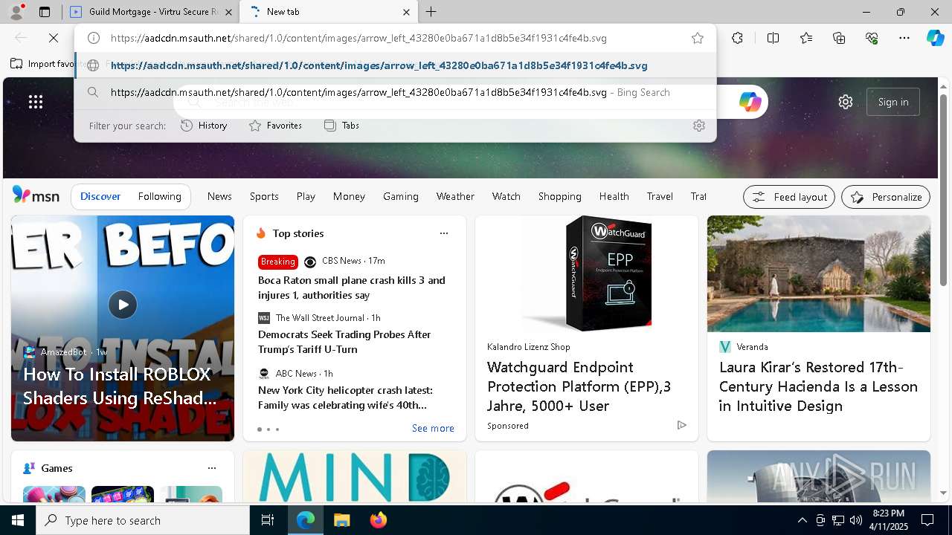Click the Sign in button
Image resolution: width=952 pixels, height=535 pixels.
[893, 102]
